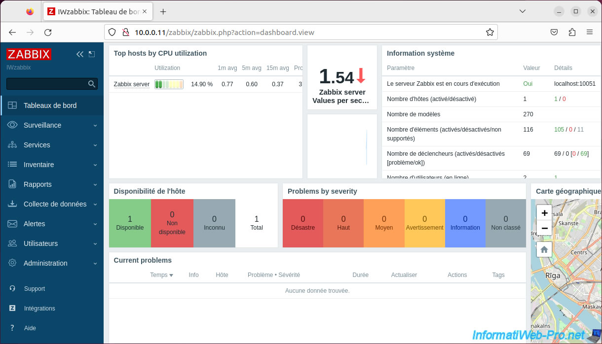Click the Surveillance eye icon
The image size is (602, 344).
(x=13, y=125)
